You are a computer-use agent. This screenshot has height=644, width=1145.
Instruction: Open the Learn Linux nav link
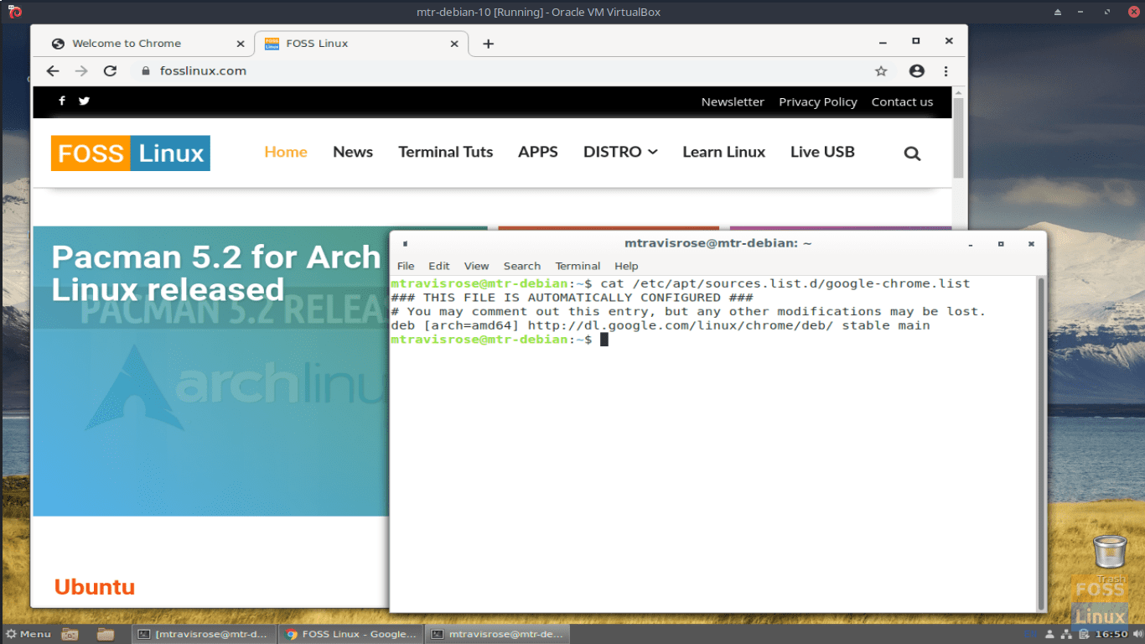(x=723, y=153)
